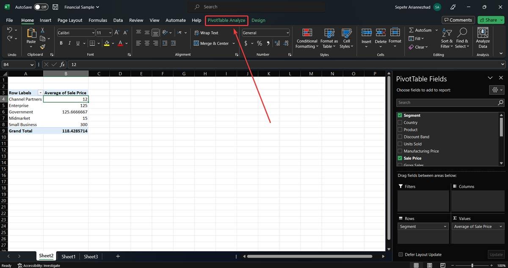Open the Insert ribbon tab
The height and width of the screenshot is (268, 508).
point(45,20)
